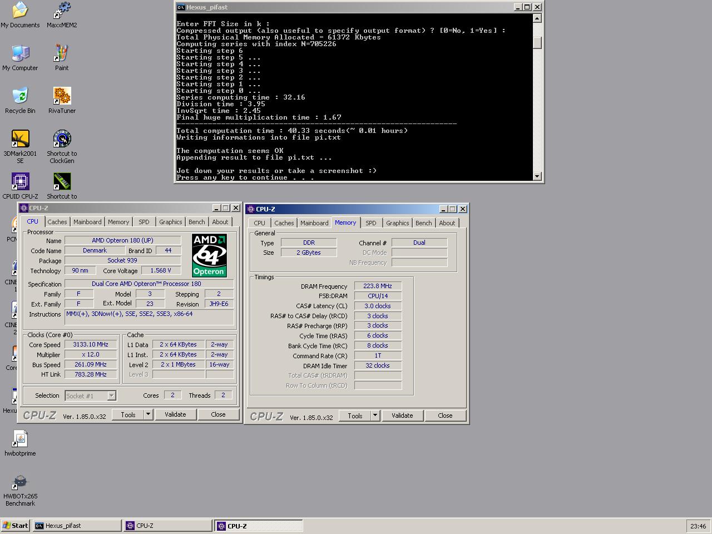712x534 pixels.
Task: Launch 3DMark2001 SE desktop icon
Action: click(20, 146)
